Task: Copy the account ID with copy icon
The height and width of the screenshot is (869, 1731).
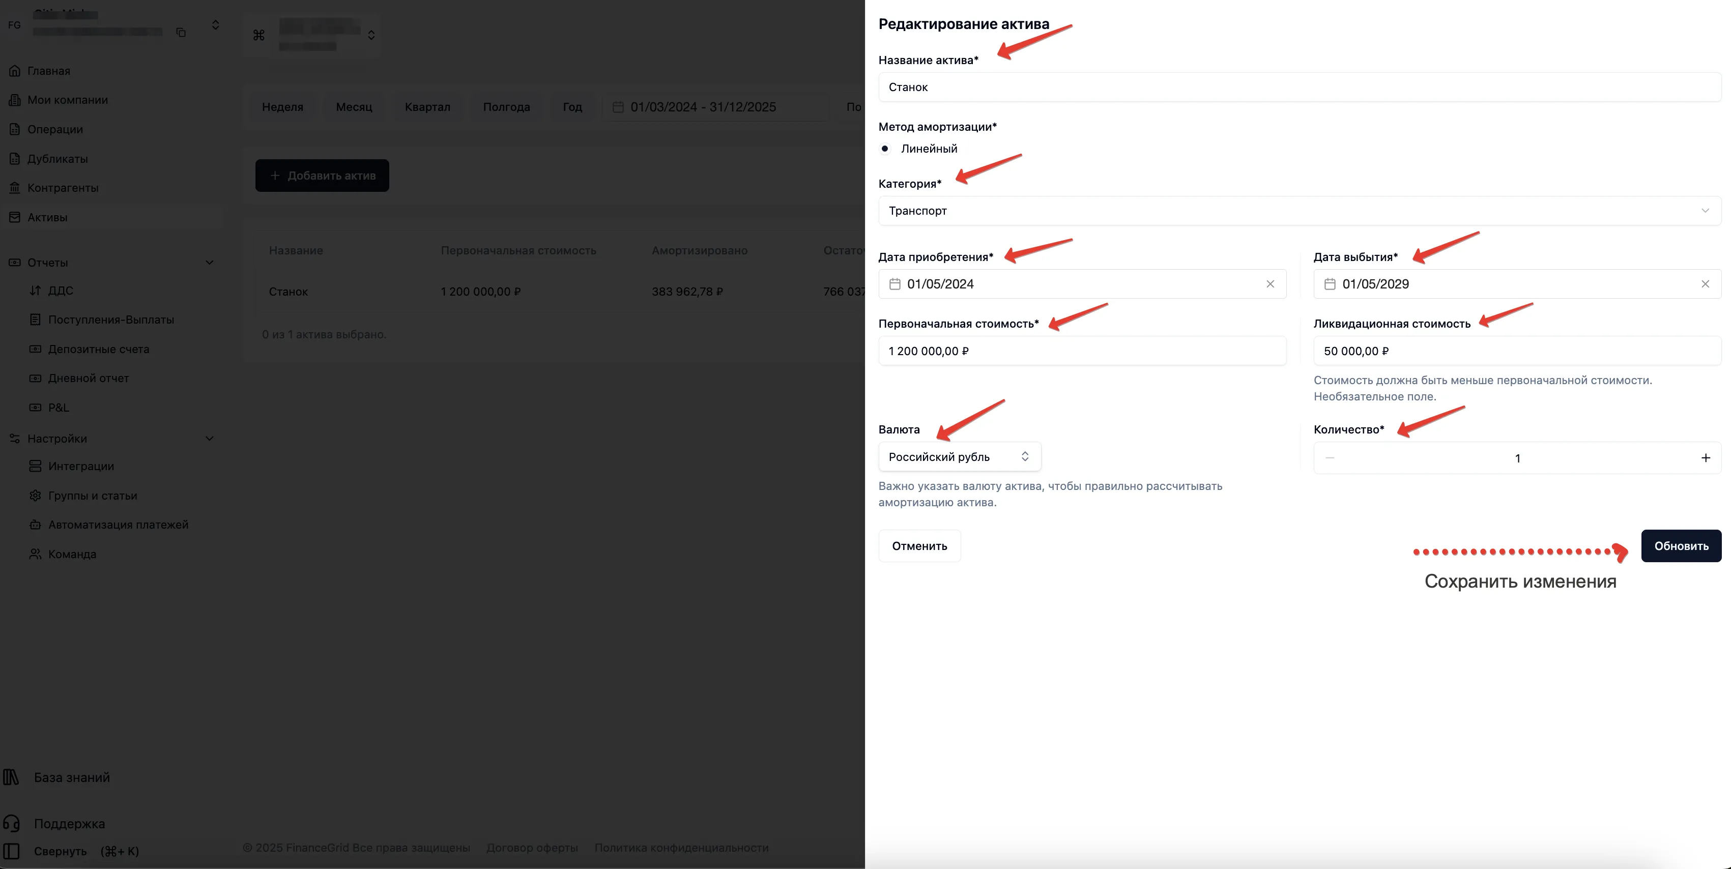Action: pyautogui.click(x=181, y=32)
